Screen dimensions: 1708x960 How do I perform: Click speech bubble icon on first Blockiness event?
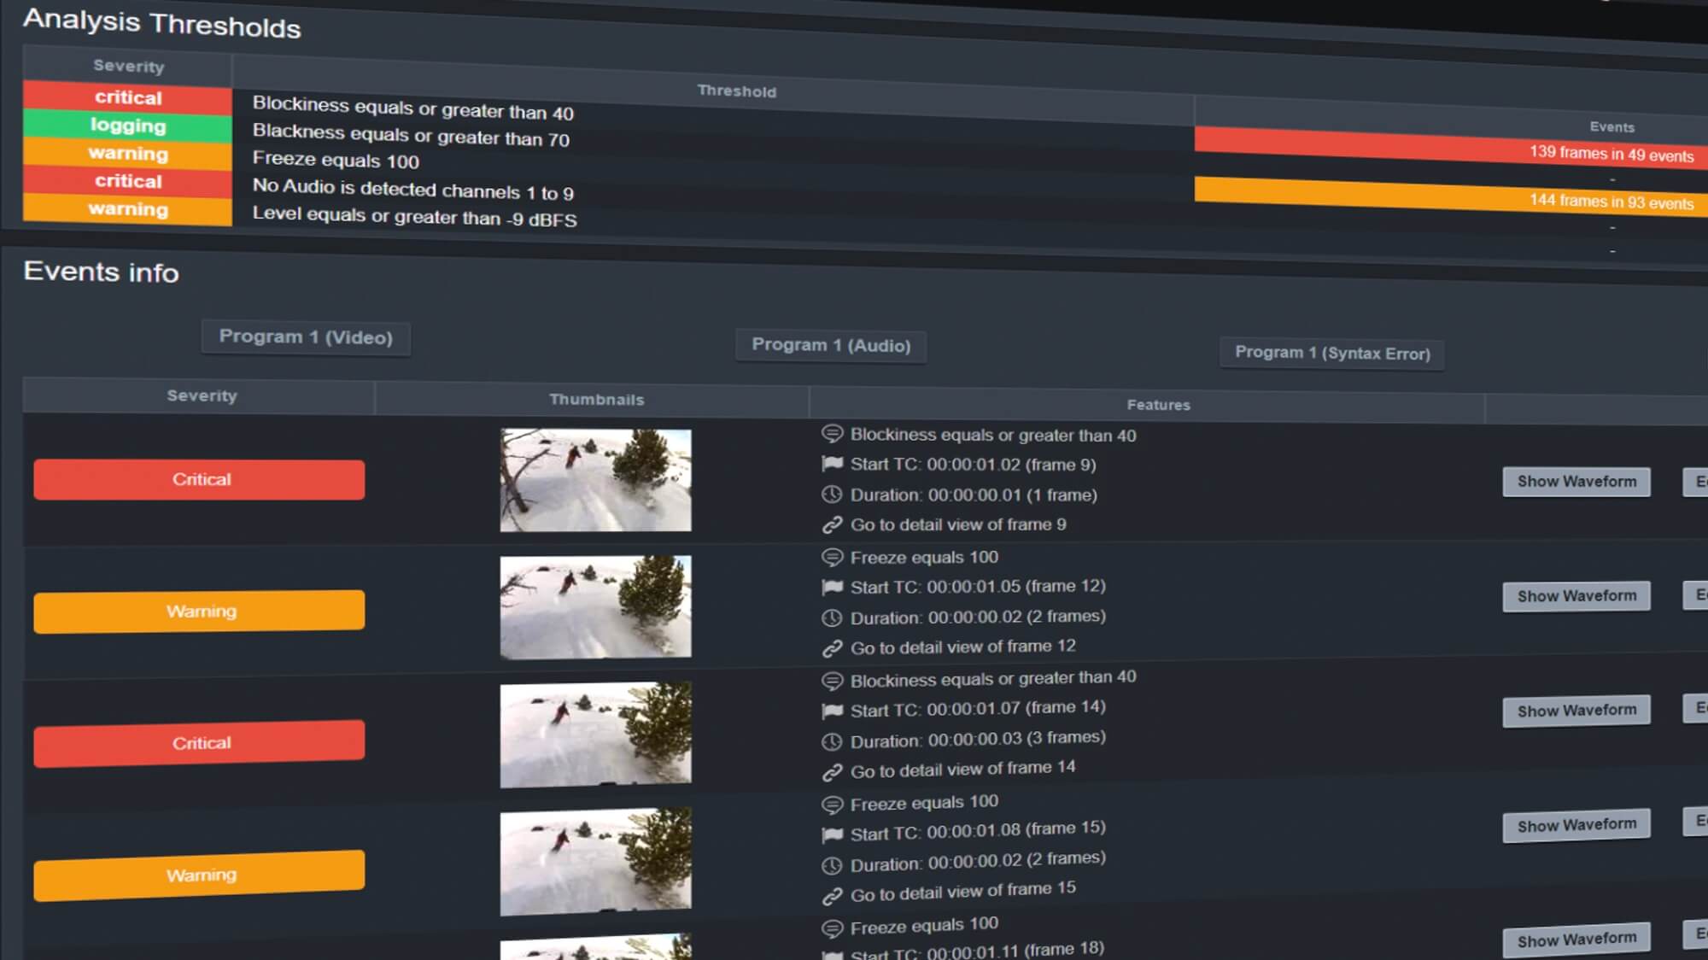click(x=832, y=434)
